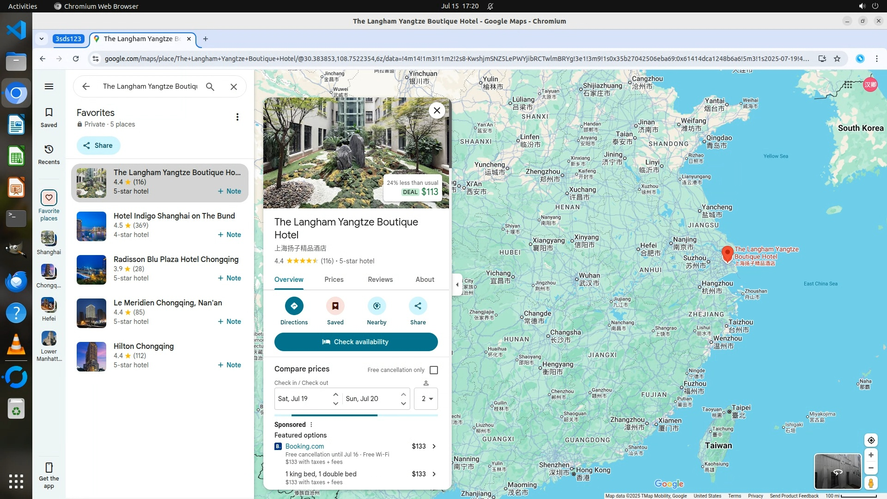Add a Note to Hilton Chongqing

tap(230, 365)
